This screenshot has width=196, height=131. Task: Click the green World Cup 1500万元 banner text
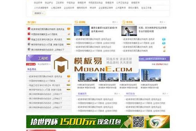point(76,122)
